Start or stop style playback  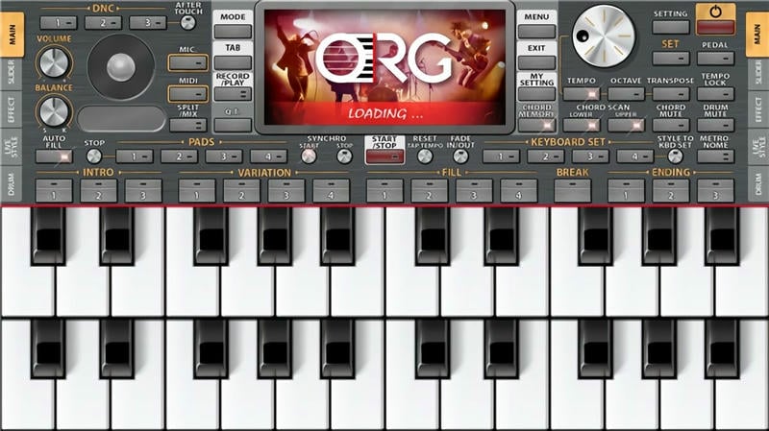point(384,156)
